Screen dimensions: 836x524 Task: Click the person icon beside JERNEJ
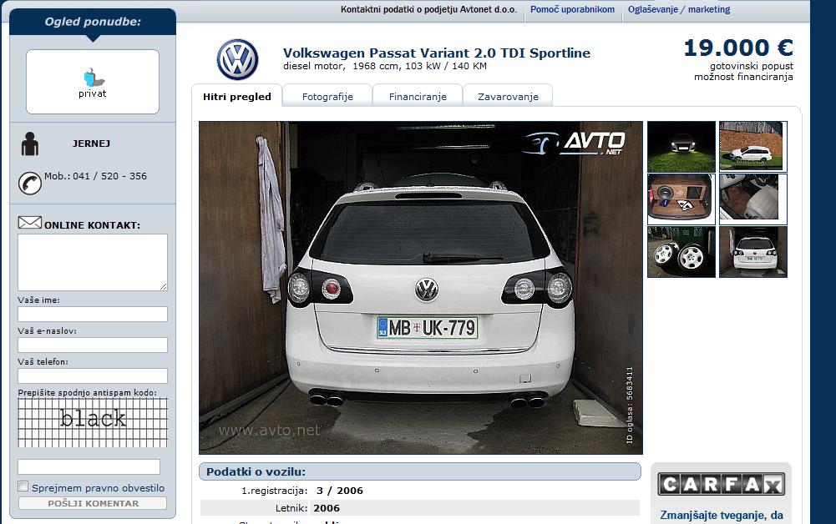click(x=30, y=144)
